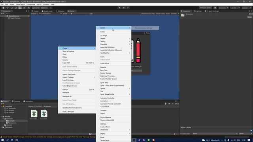Toggle Mute Audio in Game view
253x142 pixels.
160,14
